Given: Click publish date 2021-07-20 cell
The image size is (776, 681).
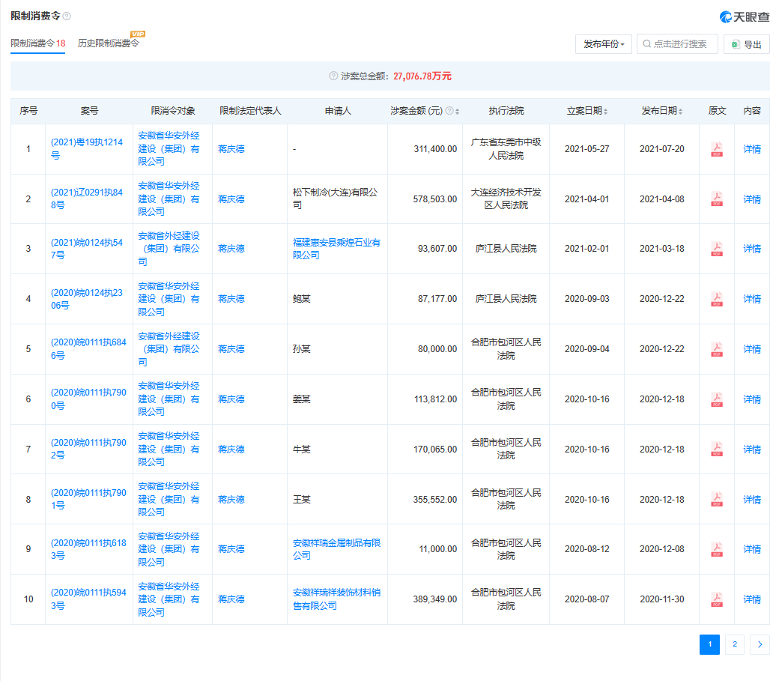Looking at the screenshot, I should tap(661, 149).
